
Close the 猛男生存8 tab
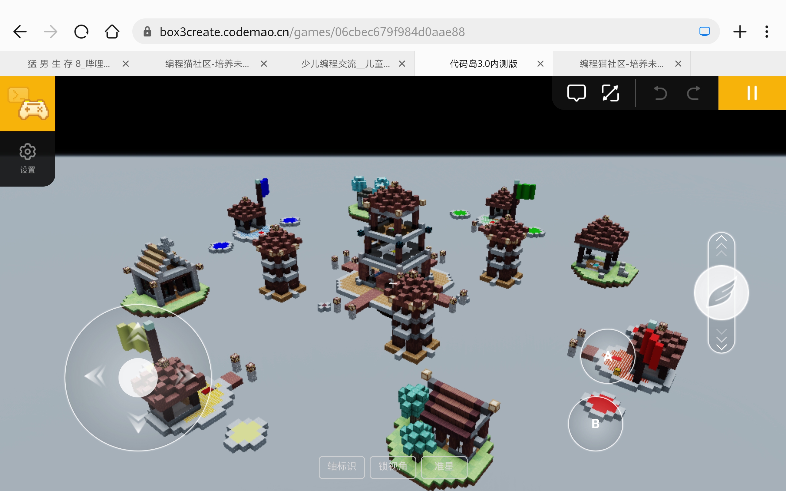tap(126, 64)
